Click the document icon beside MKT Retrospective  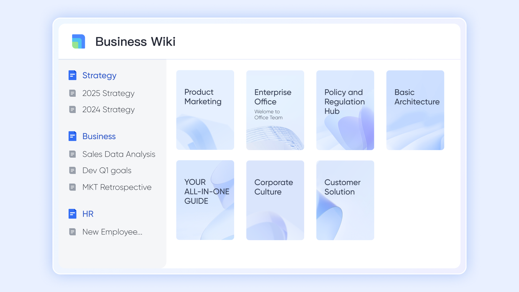coord(72,187)
